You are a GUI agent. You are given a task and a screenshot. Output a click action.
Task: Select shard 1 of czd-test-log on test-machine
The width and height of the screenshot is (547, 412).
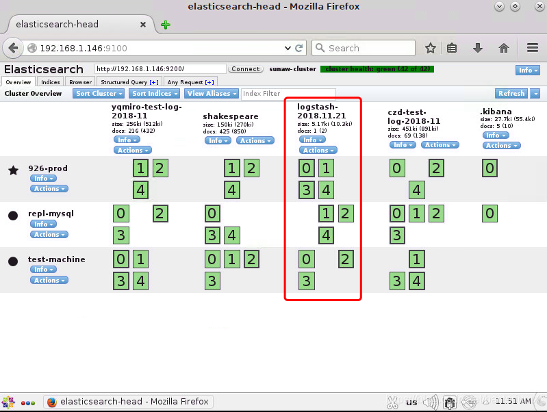tap(416, 259)
